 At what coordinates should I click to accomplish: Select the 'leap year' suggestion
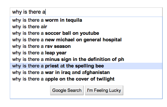(86, 53)
